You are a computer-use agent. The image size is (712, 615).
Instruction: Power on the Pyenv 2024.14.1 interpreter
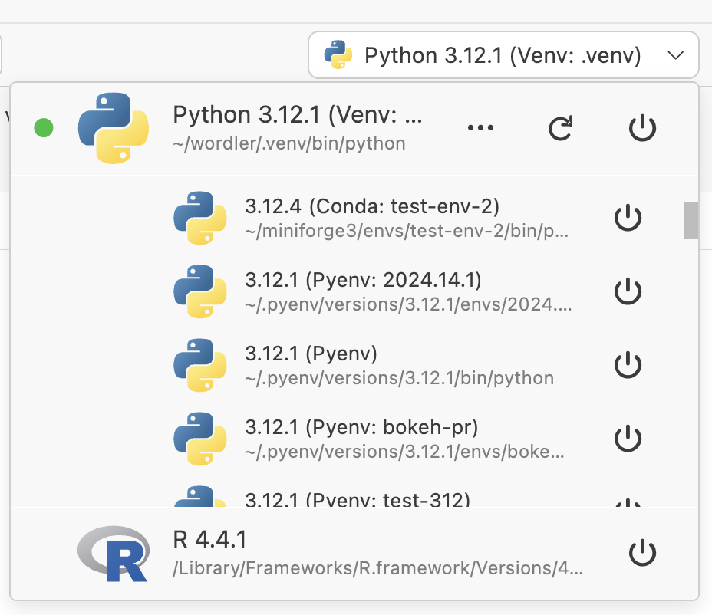pyautogui.click(x=628, y=292)
